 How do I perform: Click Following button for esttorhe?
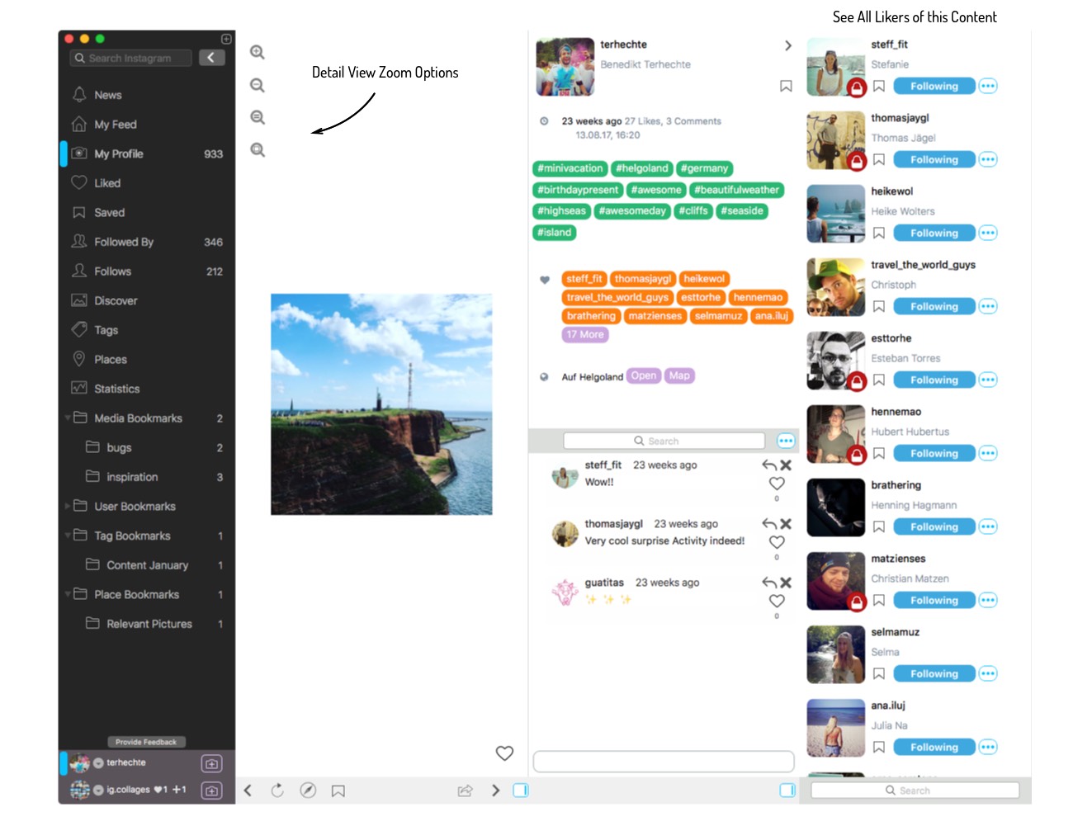(x=934, y=380)
